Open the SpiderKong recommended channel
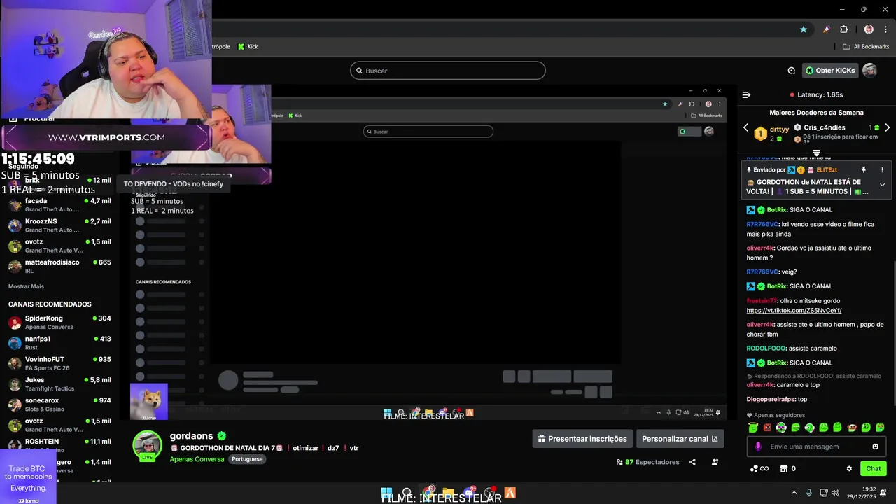 59,322
